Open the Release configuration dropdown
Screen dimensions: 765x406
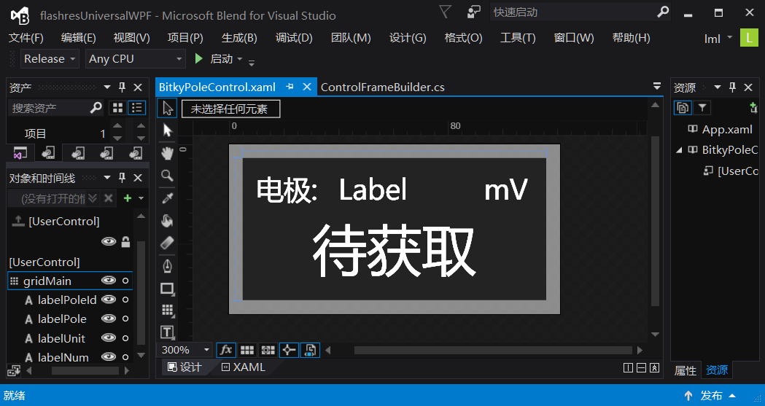(x=50, y=59)
